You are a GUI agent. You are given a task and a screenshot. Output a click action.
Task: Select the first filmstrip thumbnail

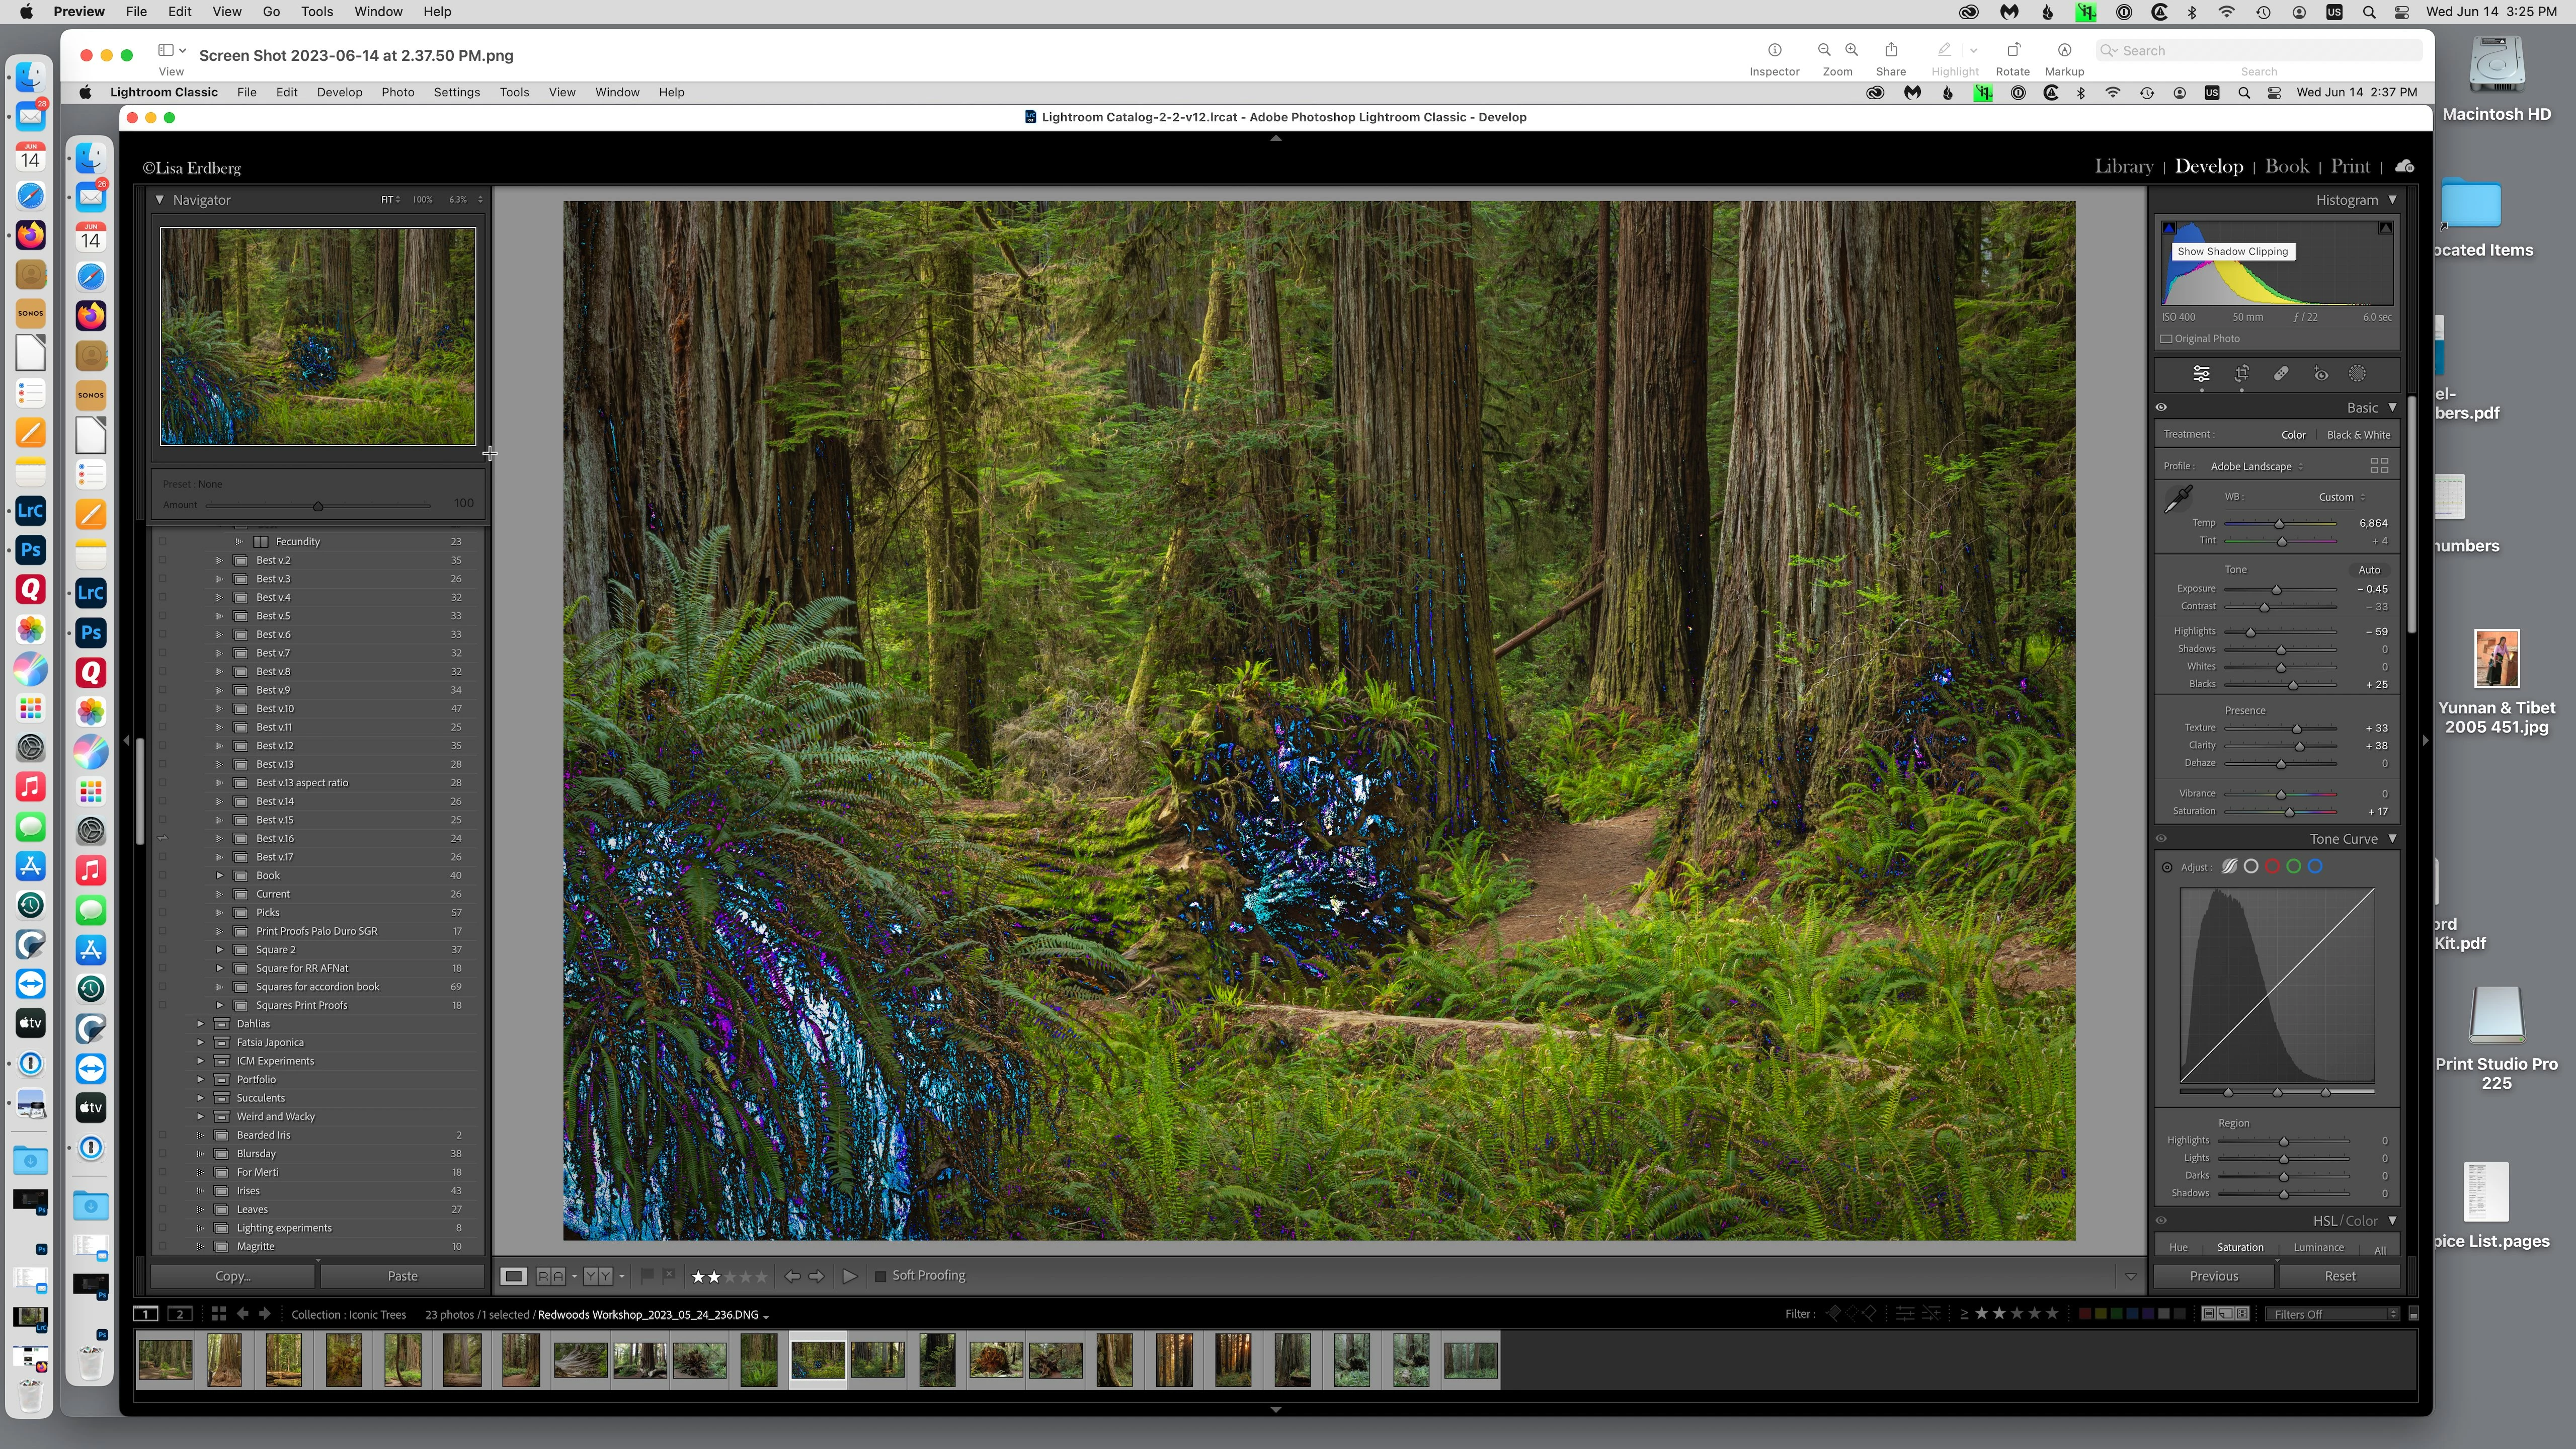165,1360
